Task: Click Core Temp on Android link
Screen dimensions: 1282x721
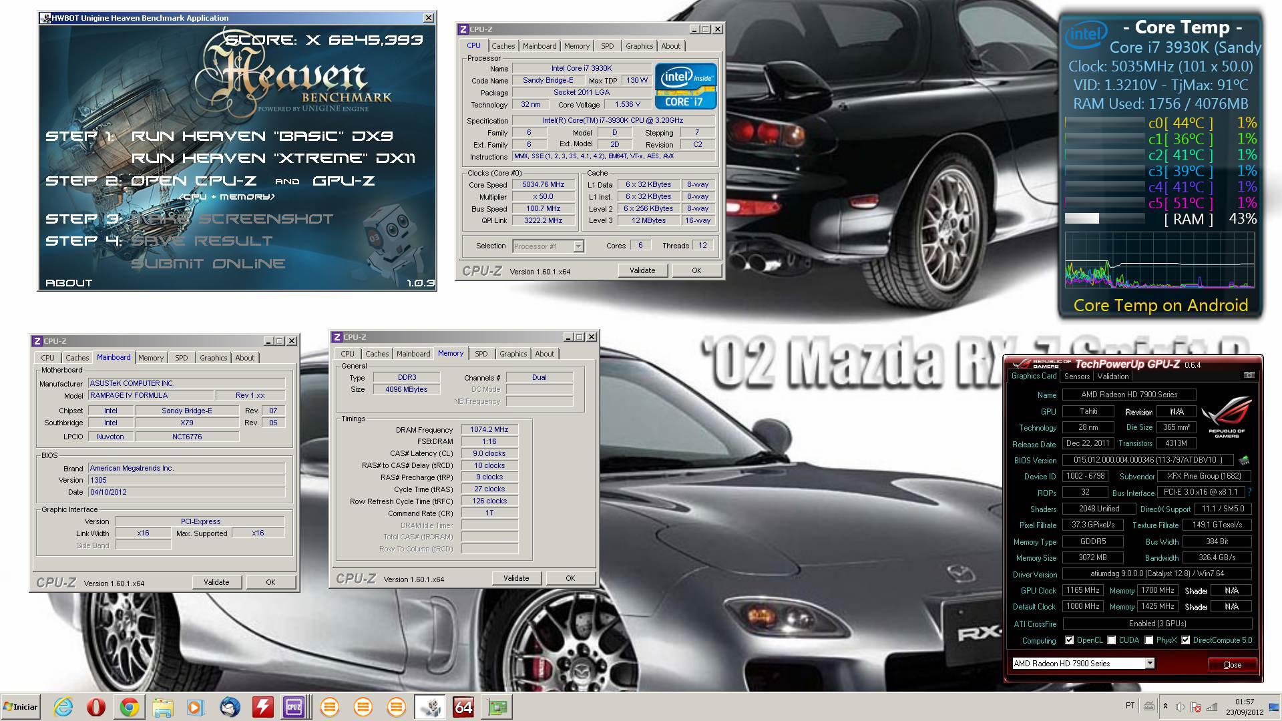Action: [1160, 305]
